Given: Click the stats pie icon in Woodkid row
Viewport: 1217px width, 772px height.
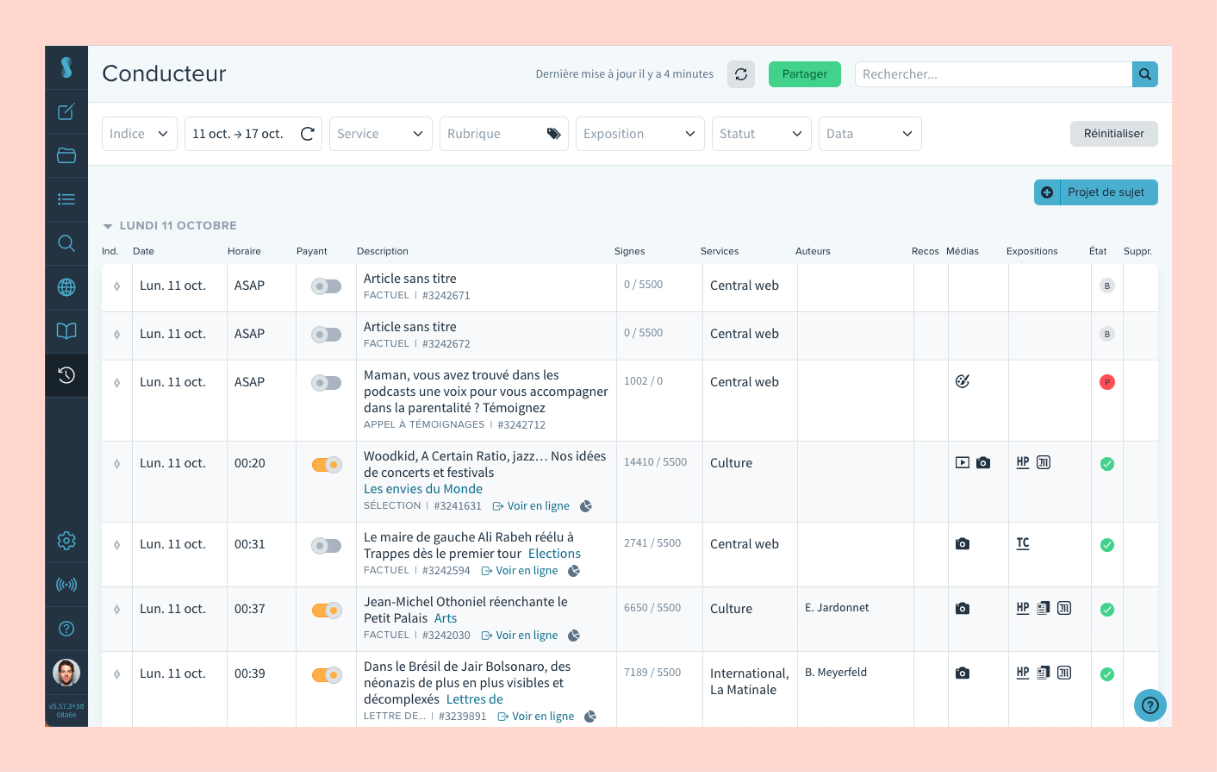Looking at the screenshot, I should click(586, 506).
